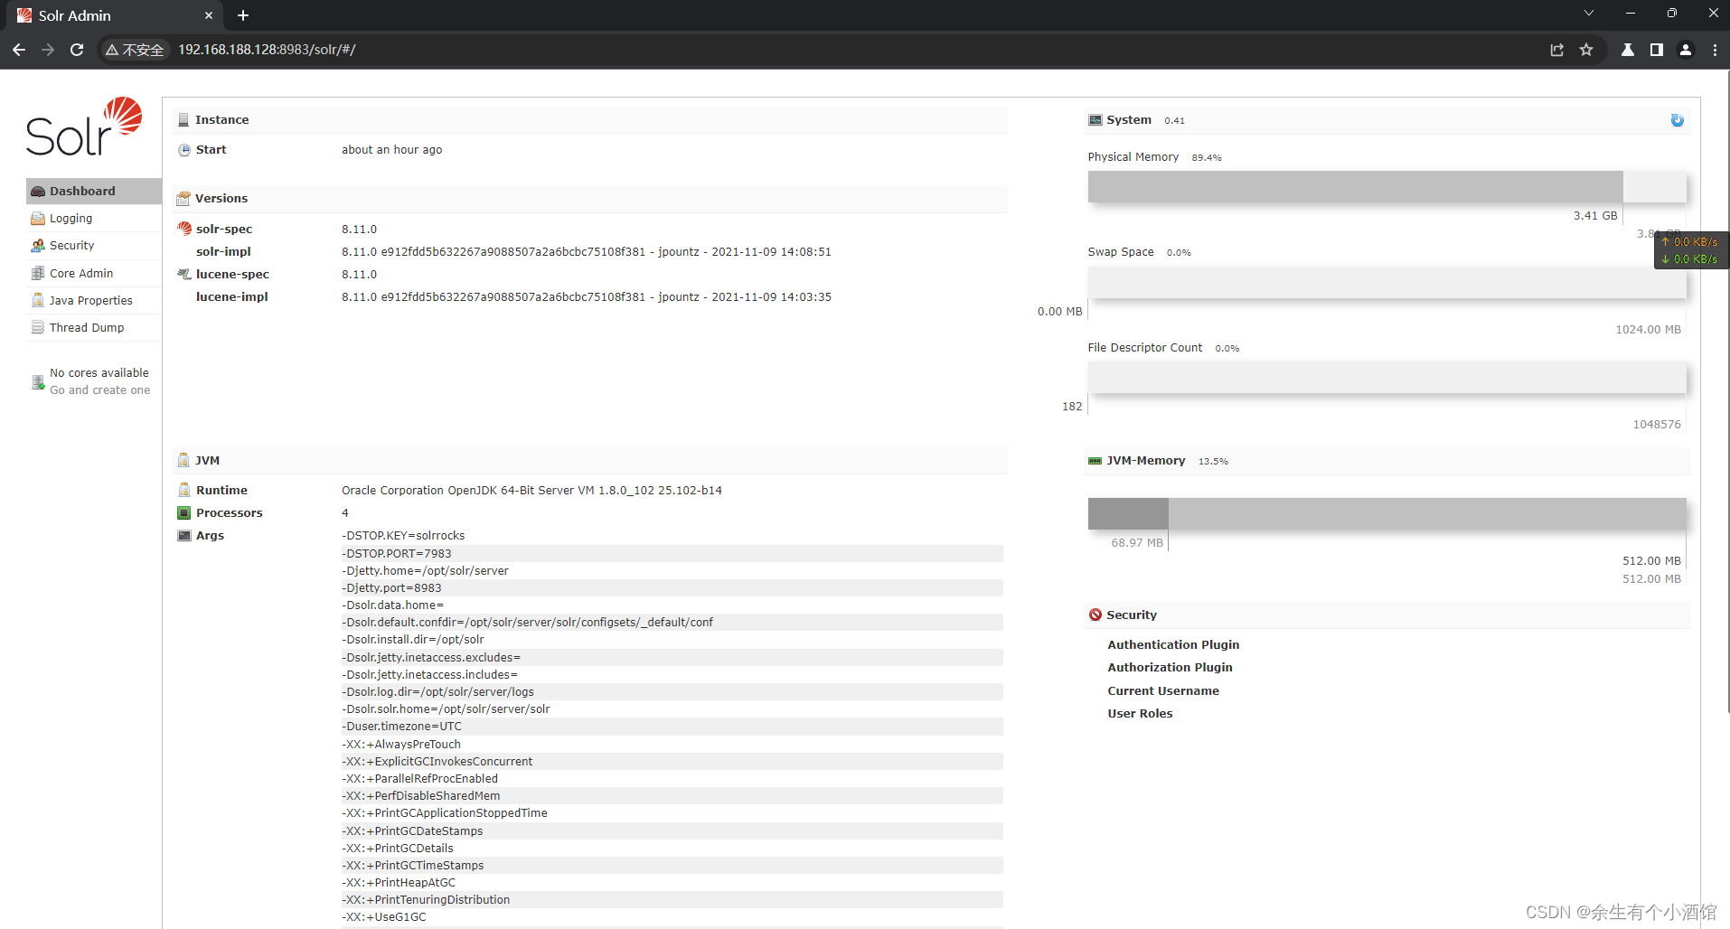Open the browser side panel
This screenshot has width=1730, height=929.
click(1657, 50)
